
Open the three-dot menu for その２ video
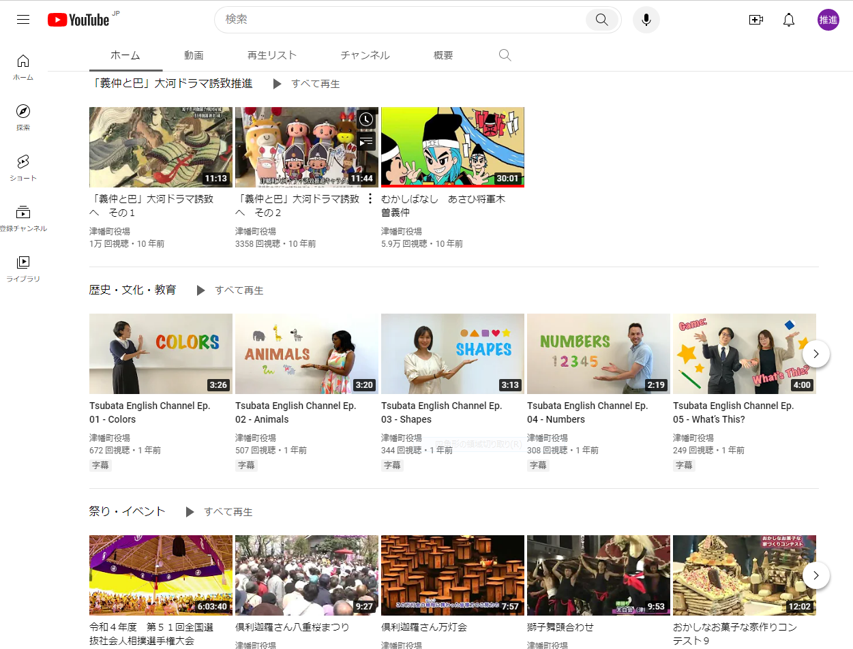pos(370,198)
